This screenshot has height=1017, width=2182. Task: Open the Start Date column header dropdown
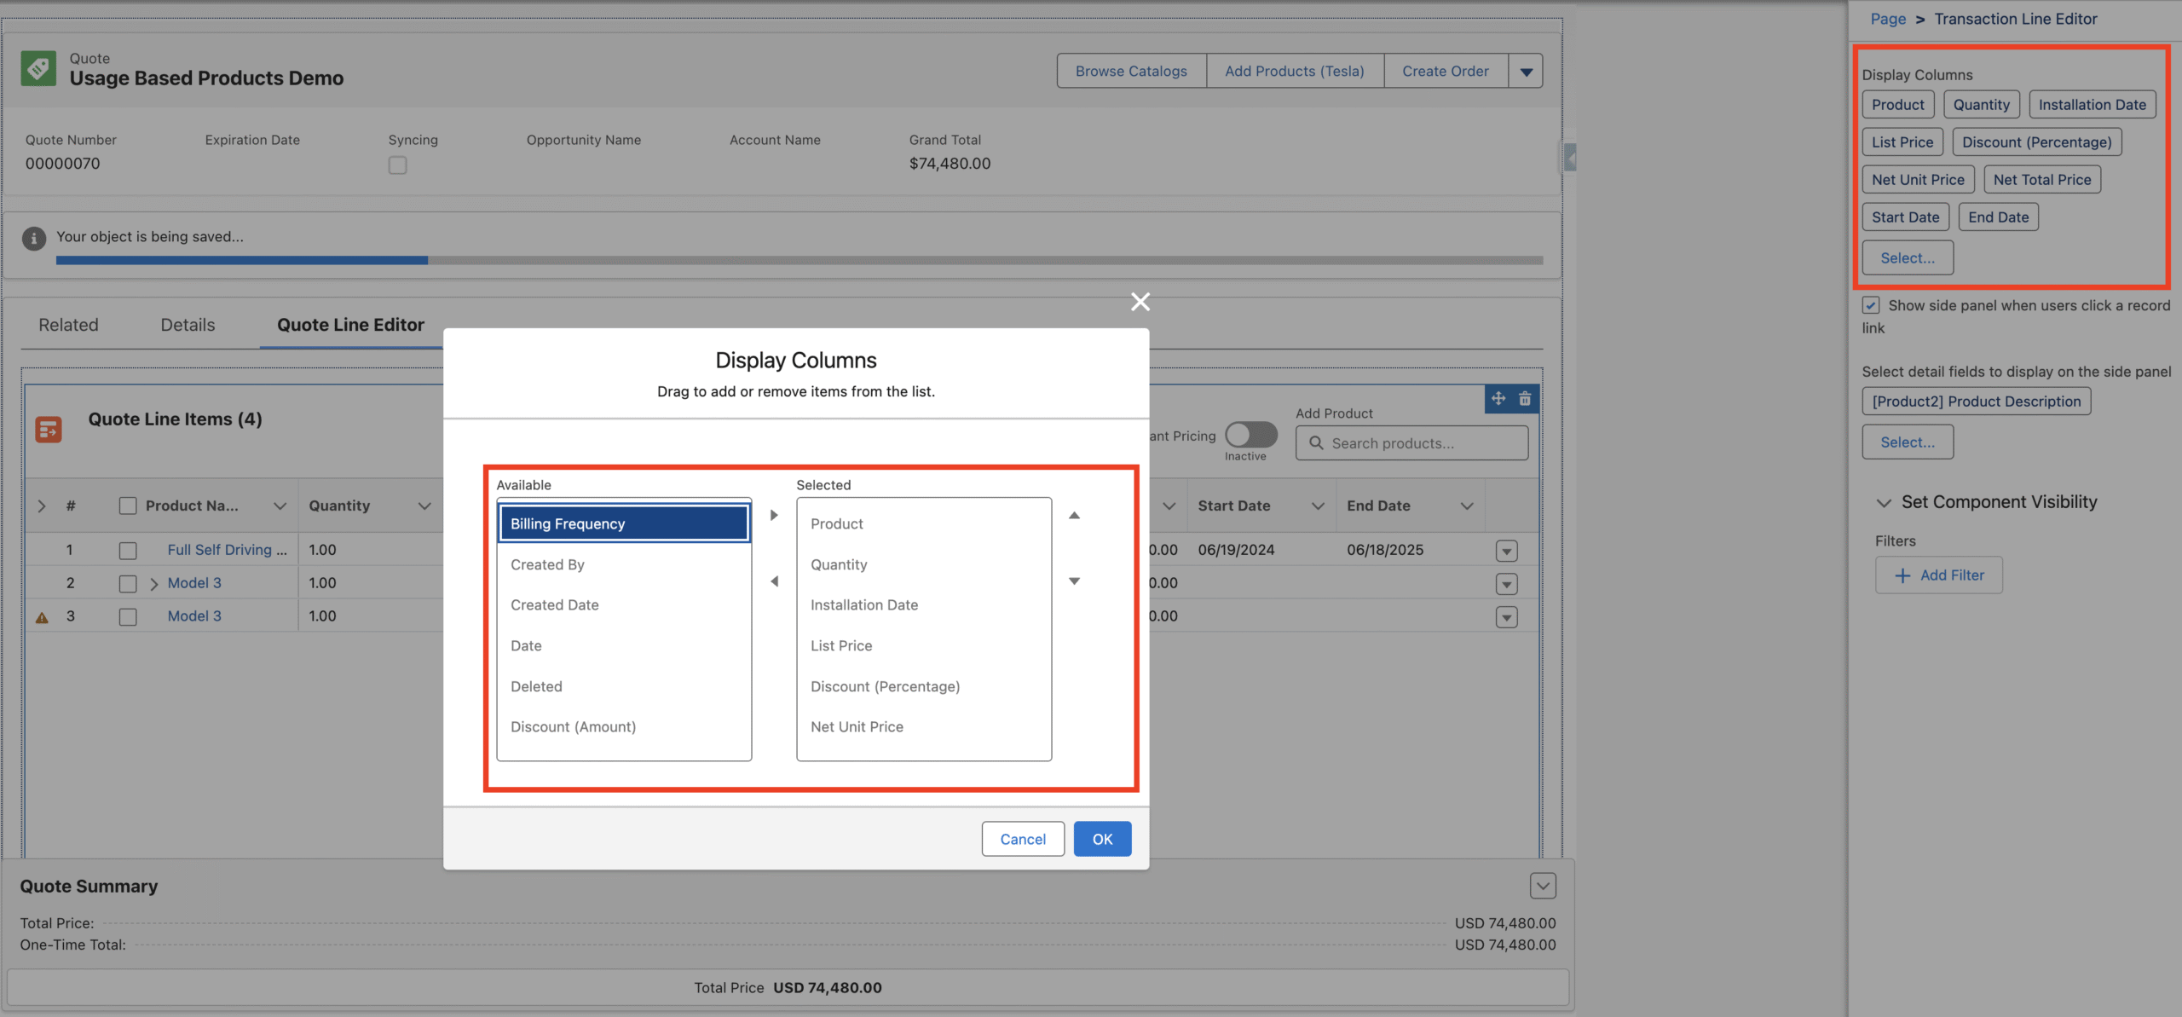tap(1317, 505)
